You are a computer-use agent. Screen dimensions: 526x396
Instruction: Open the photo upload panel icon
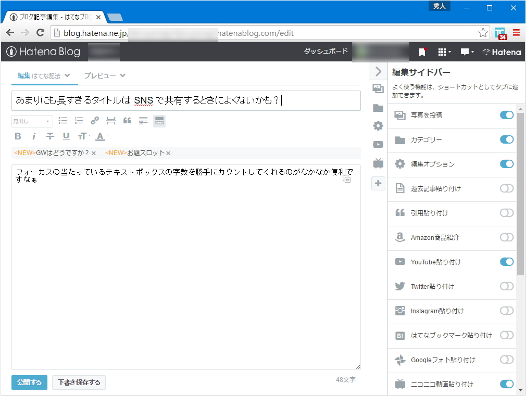pyautogui.click(x=378, y=89)
